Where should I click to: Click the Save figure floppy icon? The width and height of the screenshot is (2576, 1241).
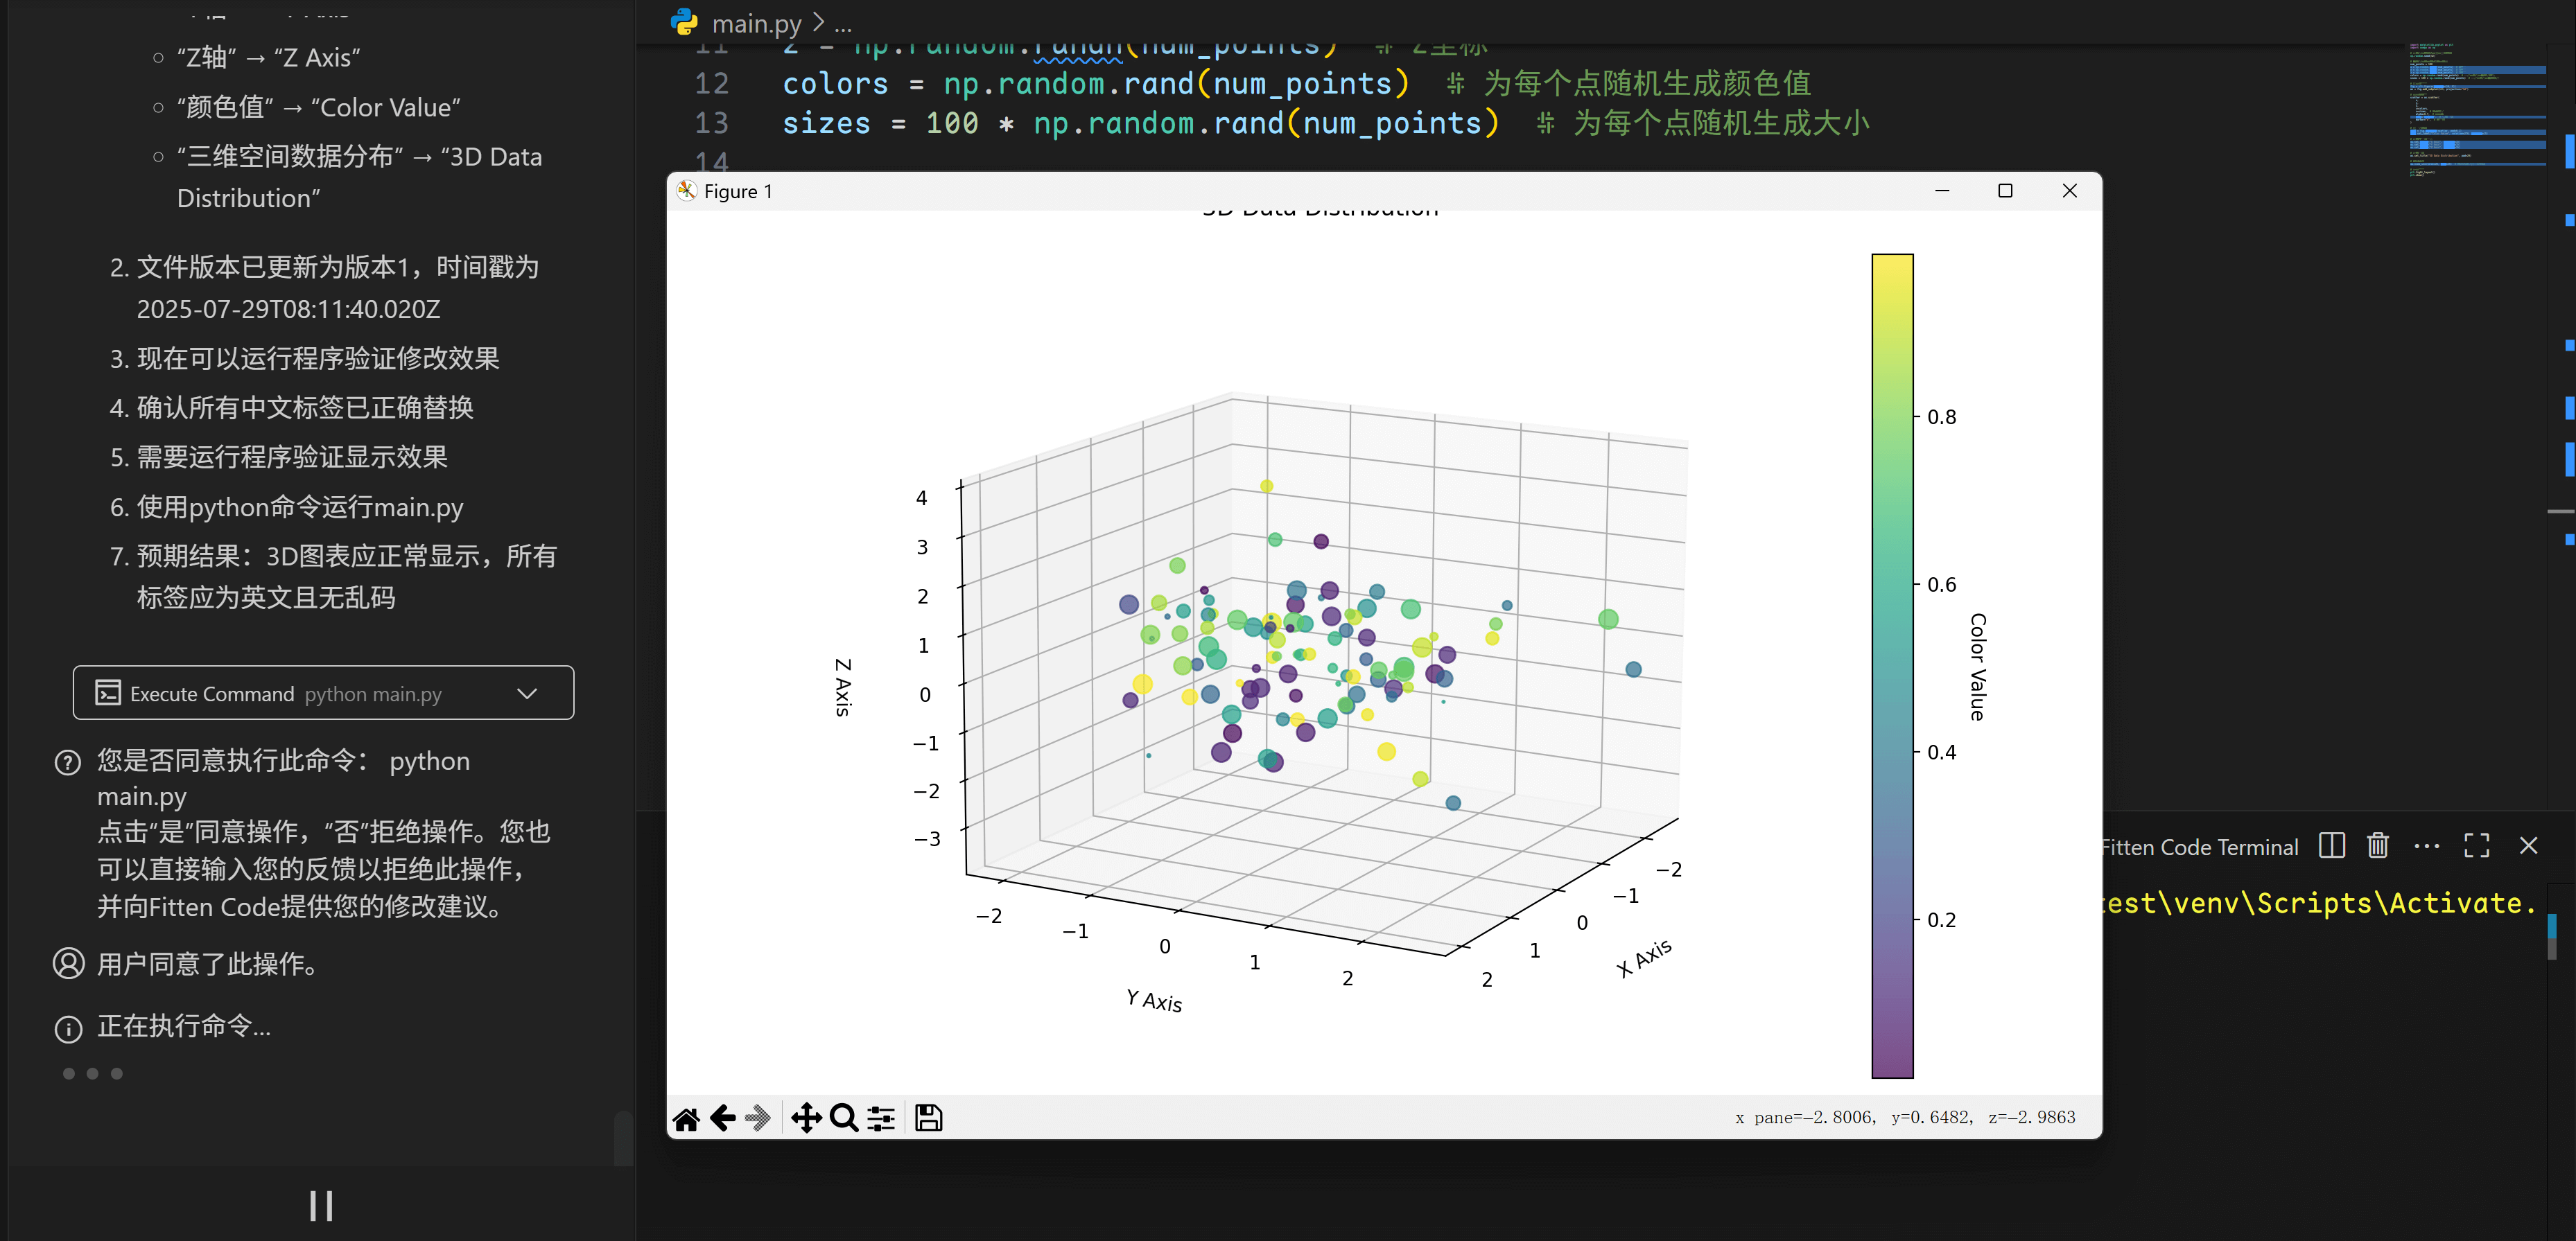pyautogui.click(x=928, y=1118)
